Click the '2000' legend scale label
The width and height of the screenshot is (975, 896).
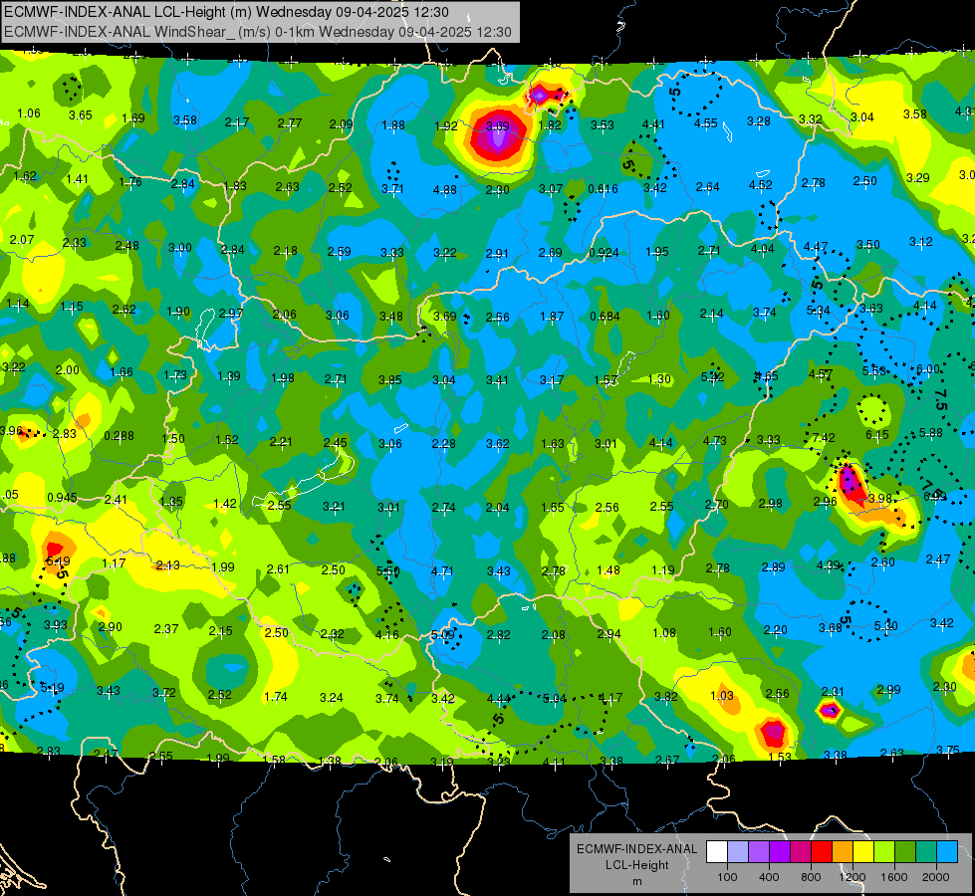(936, 877)
